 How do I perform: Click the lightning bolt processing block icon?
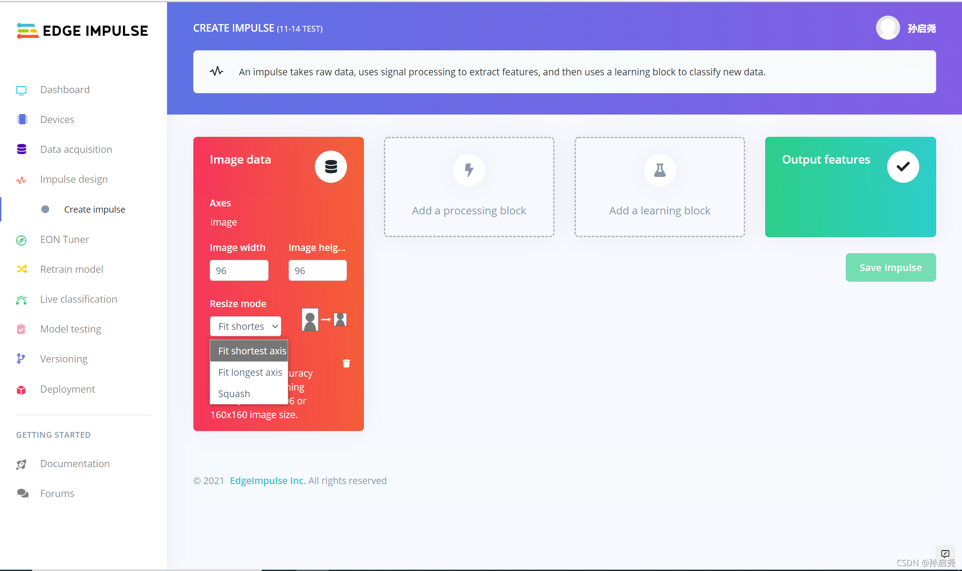click(469, 170)
